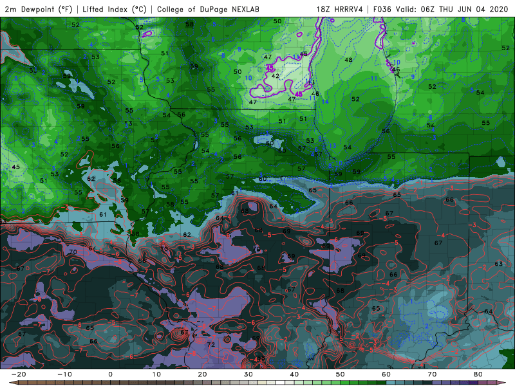Click the 70 label on the color scale
Viewport: 515px width, 386px height.
pos(432,374)
